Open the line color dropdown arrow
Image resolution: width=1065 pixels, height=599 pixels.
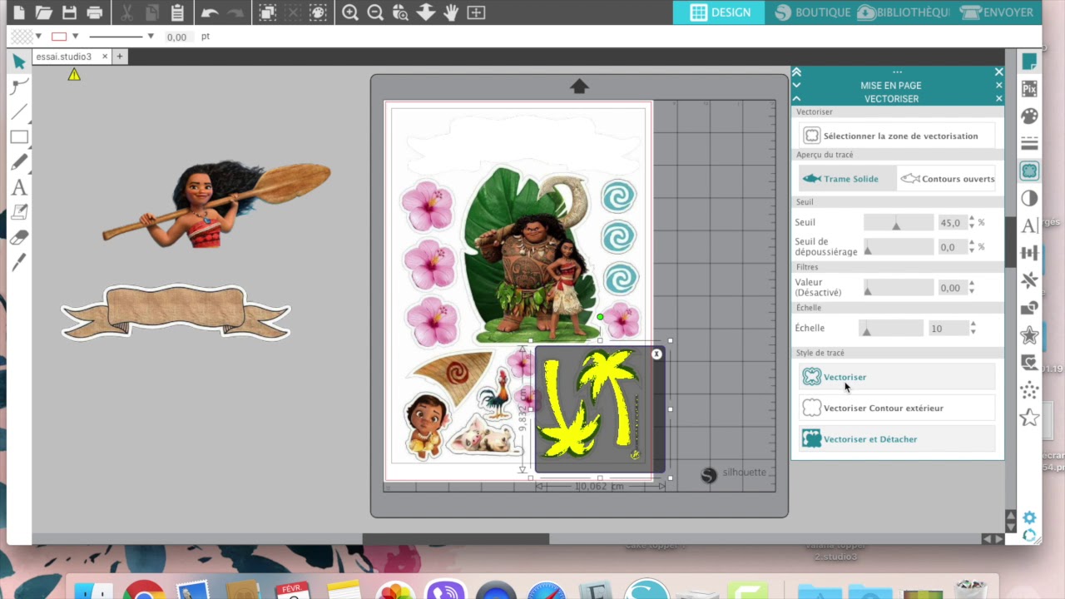click(75, 37)
